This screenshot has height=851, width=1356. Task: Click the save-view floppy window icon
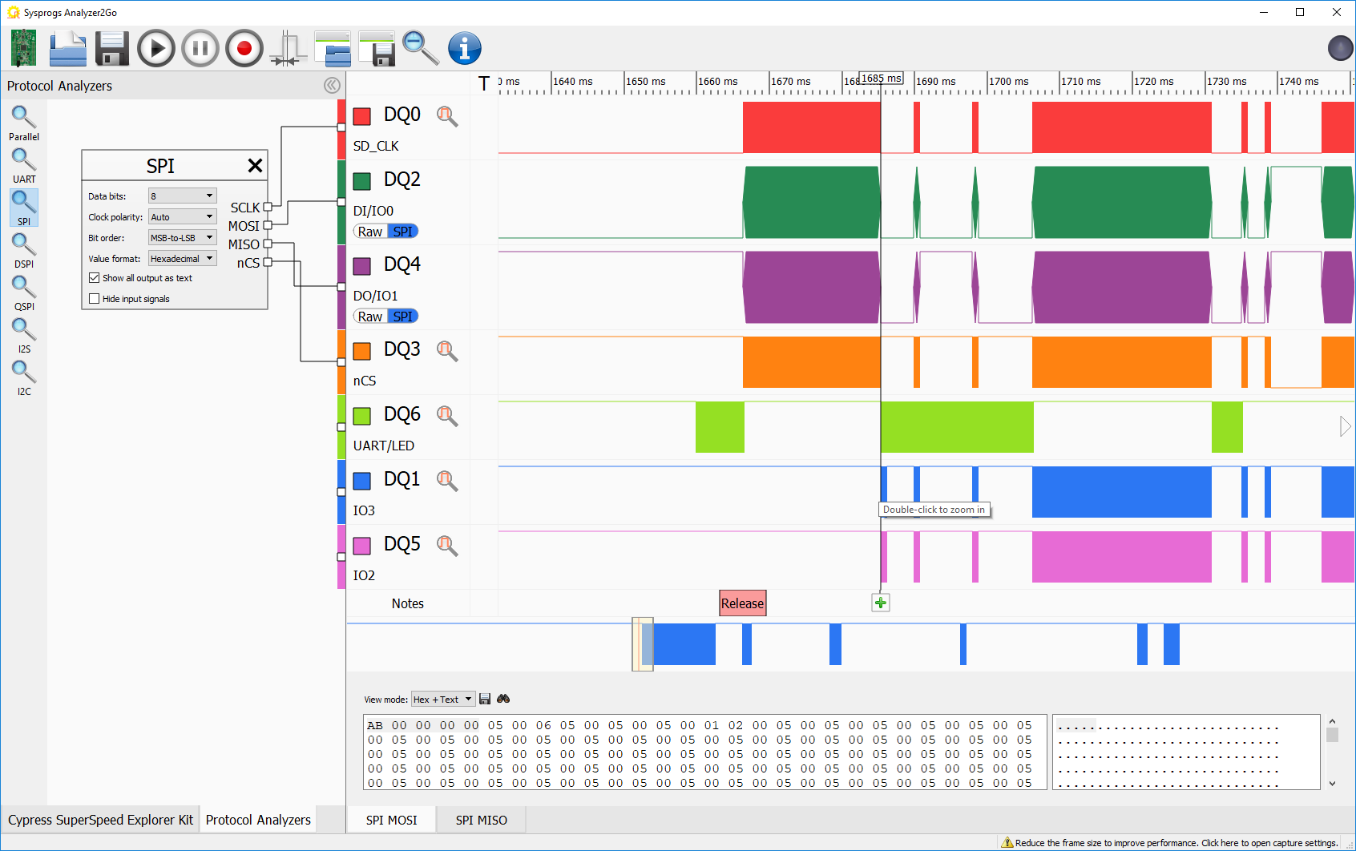pos(377,48)
